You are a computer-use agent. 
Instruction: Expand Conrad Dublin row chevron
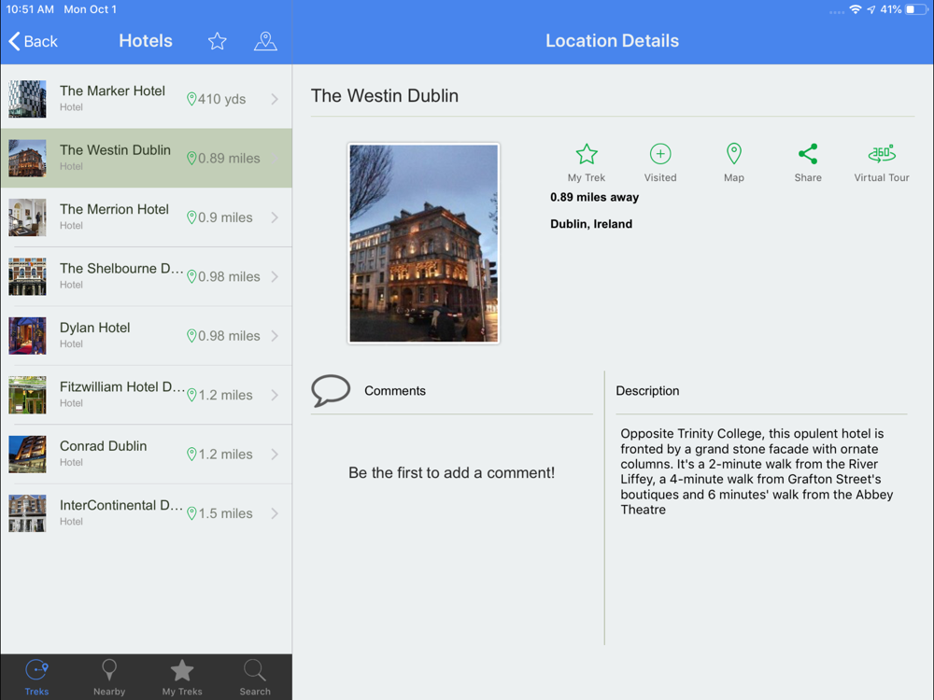click(x=275, y=455)
